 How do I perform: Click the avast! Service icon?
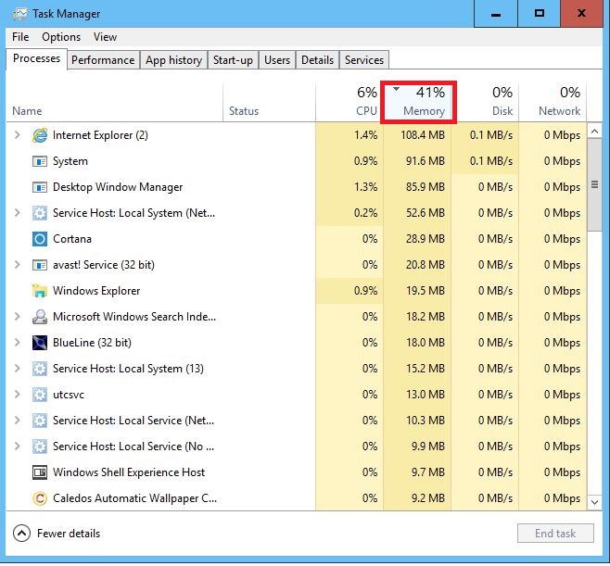tap(40, 265)
